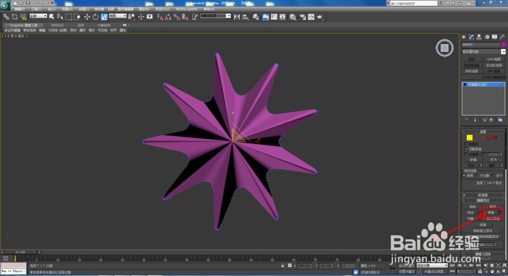Choose the Rectangular Selection Region tool
This screenshot has height=276, width=508.
point(69,17)
